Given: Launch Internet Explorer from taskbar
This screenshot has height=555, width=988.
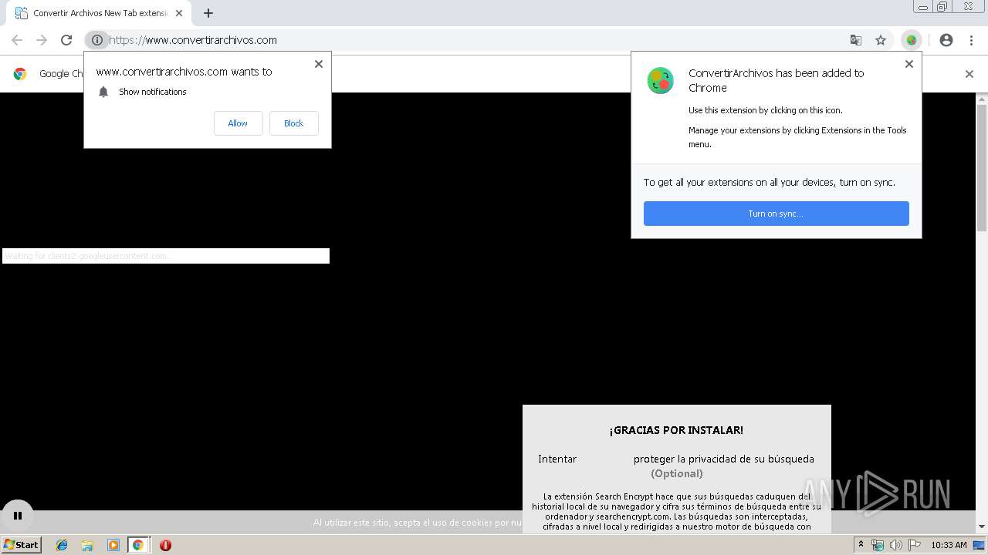Looking at the screenshot, I should pos(62,545).
